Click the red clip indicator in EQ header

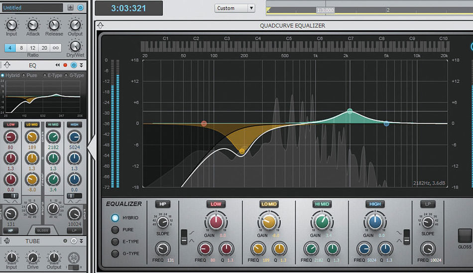tap(65, 65)
